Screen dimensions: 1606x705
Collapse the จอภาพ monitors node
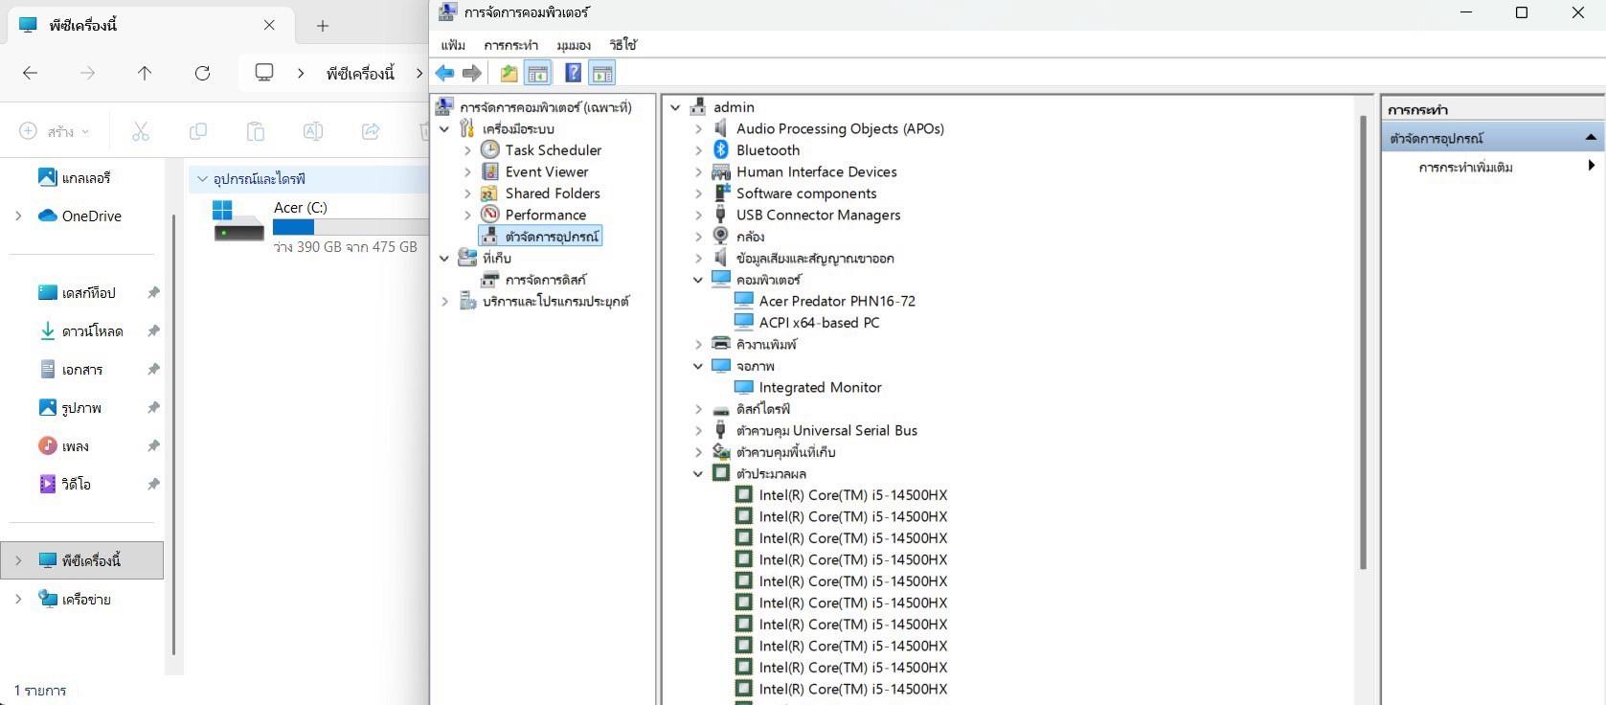point(698,366)
